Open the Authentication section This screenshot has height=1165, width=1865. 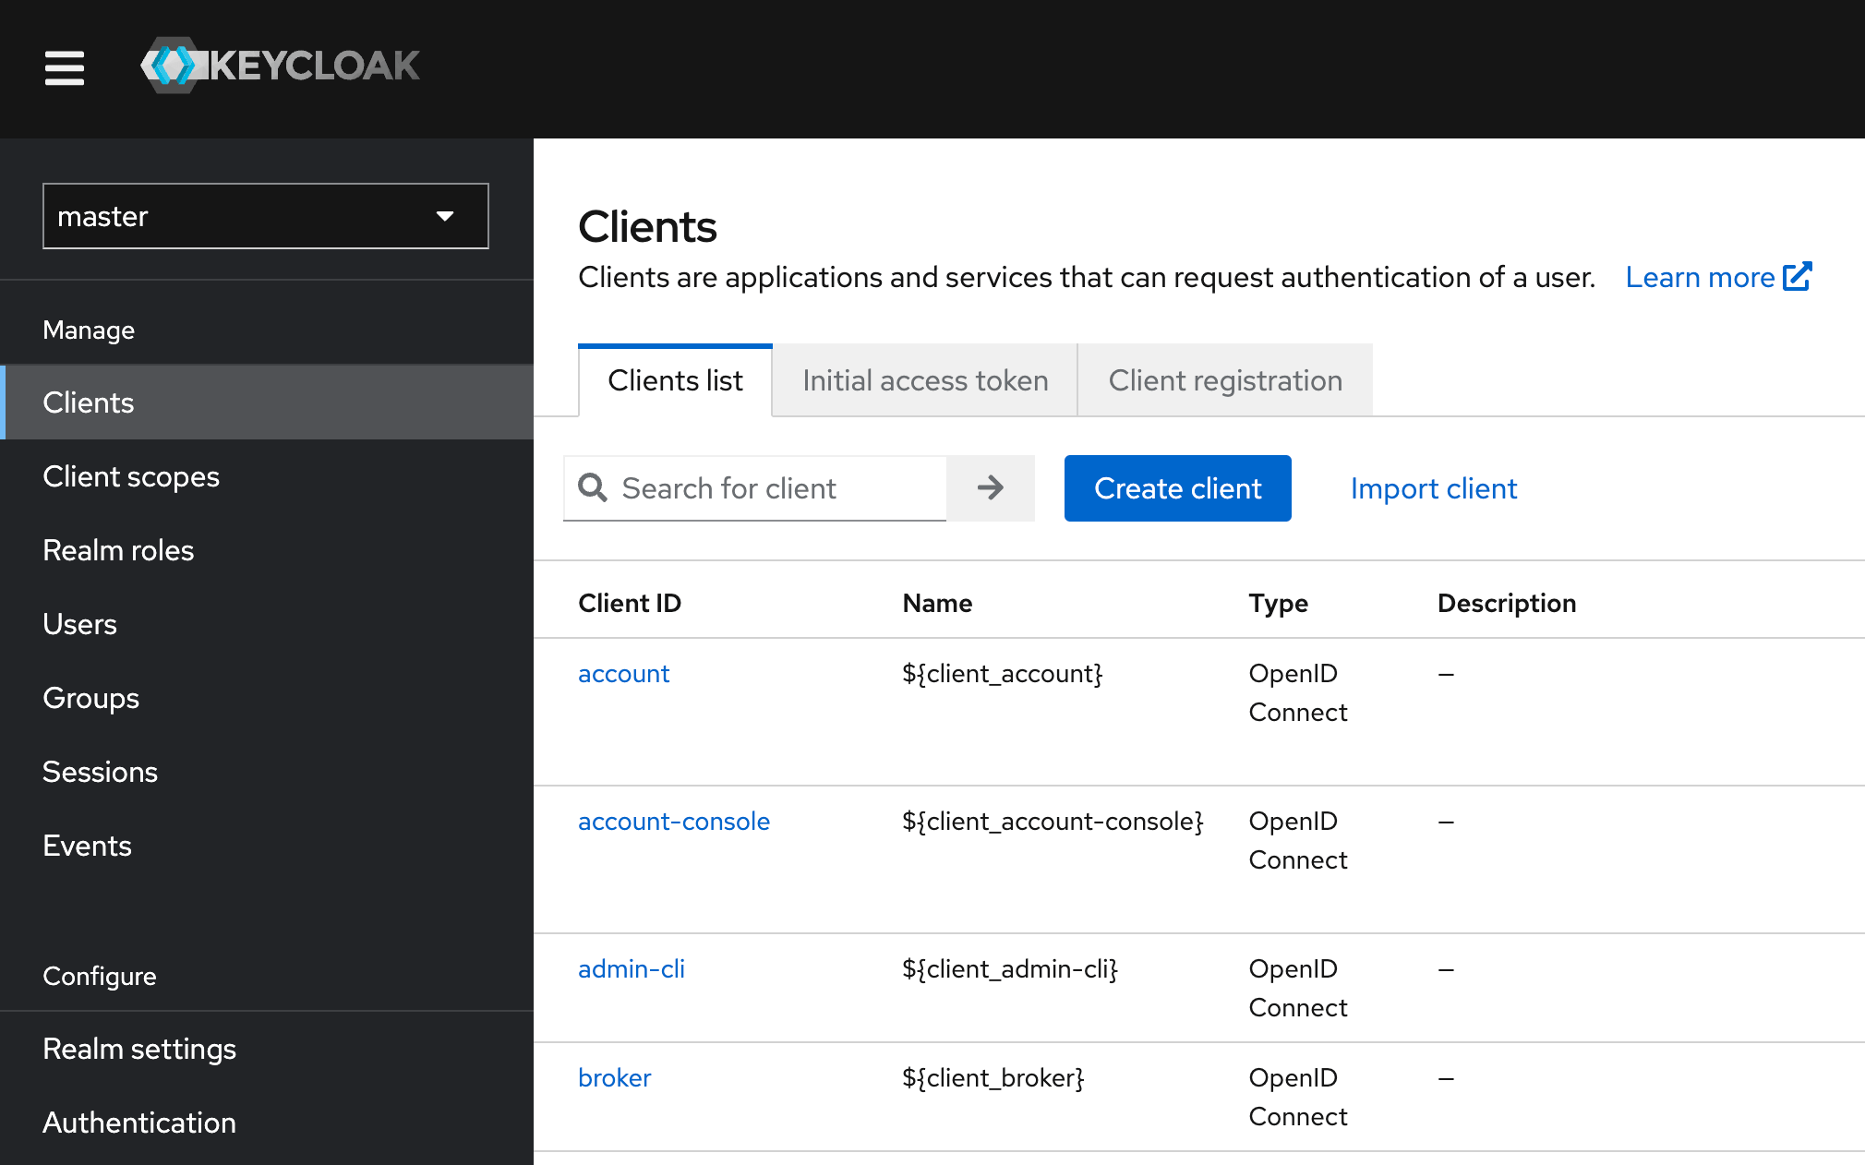pos(138,1122)
